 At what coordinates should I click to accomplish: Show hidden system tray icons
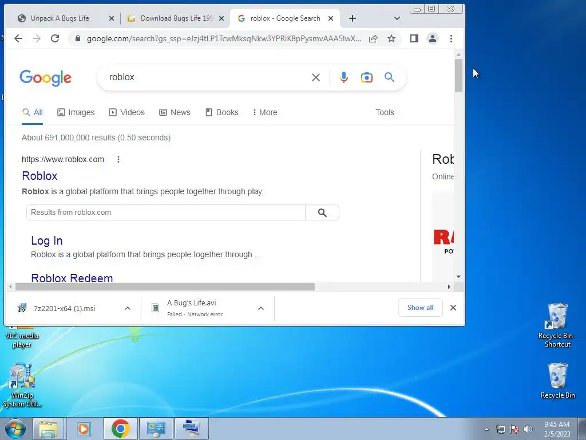(x=486, y=429)
